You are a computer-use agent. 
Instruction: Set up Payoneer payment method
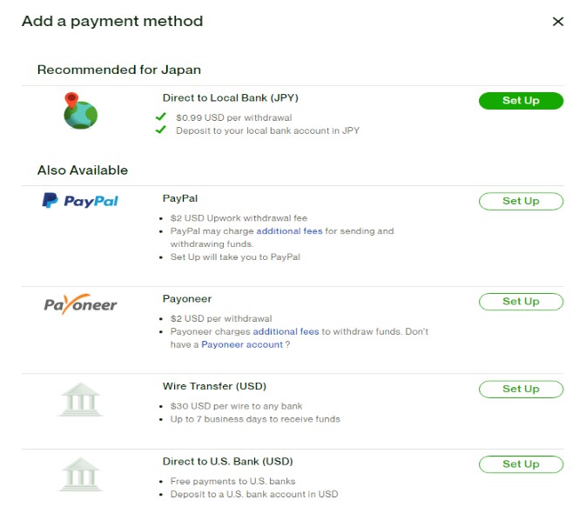521,302
